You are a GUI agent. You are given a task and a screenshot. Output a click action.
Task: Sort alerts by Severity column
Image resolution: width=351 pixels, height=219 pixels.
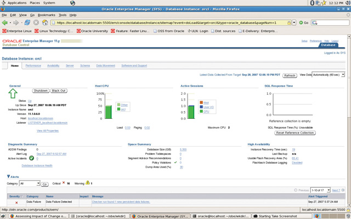[x=16, y=197]
